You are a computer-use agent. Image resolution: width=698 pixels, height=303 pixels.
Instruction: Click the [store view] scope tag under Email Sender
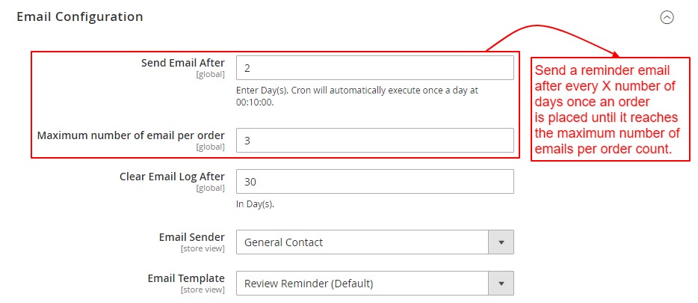202,248
